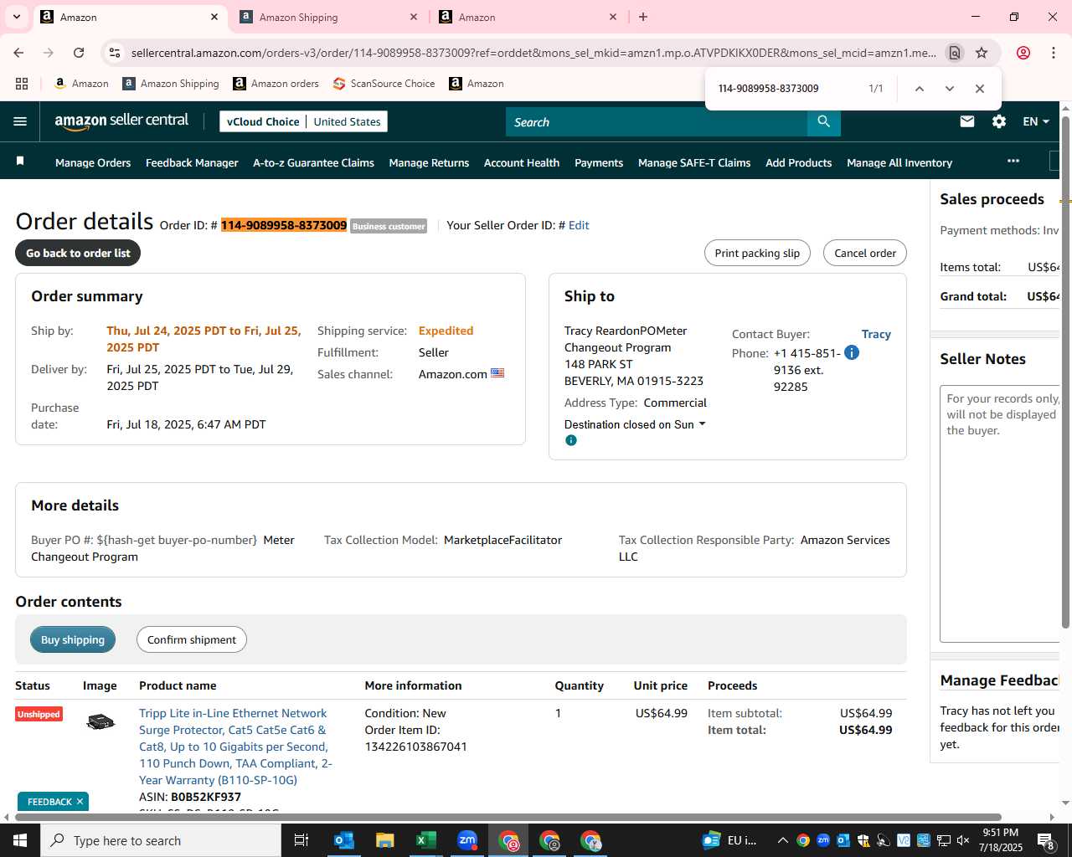Contact buyer Tracy link

876,334
